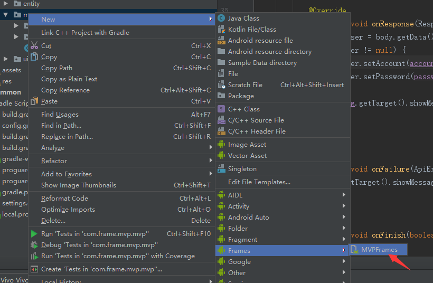Click the Debug Tests bug icon

click(34, 245)
